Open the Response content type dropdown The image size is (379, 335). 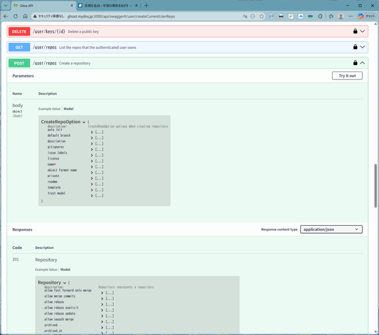pyautogui.click(x=331, y=230)
